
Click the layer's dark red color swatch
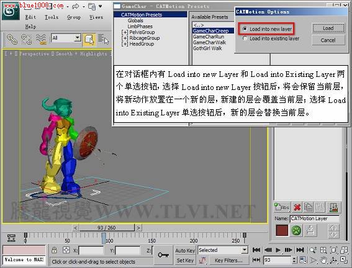(x=282, y=231)
